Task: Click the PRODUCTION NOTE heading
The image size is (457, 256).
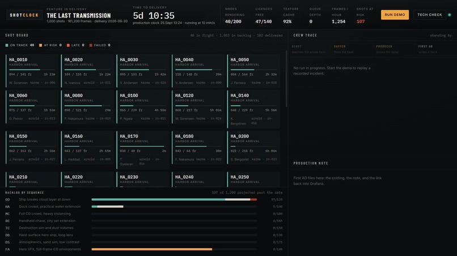Action: [x=311, y=163]
